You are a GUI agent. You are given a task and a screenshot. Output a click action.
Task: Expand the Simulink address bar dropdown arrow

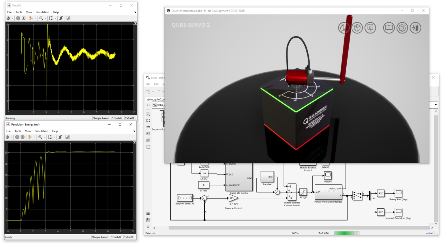click(x=436, y=104)
